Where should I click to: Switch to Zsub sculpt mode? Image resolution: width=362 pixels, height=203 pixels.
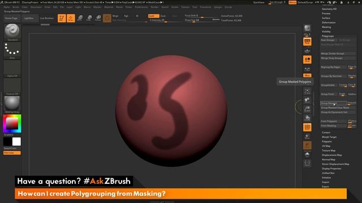[x=163, y=16]
